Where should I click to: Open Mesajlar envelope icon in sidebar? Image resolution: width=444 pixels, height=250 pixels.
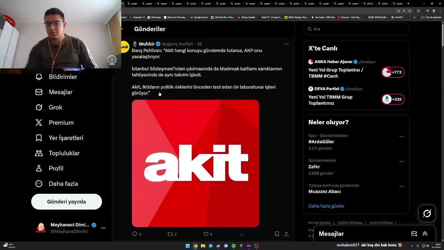[39, 92]
